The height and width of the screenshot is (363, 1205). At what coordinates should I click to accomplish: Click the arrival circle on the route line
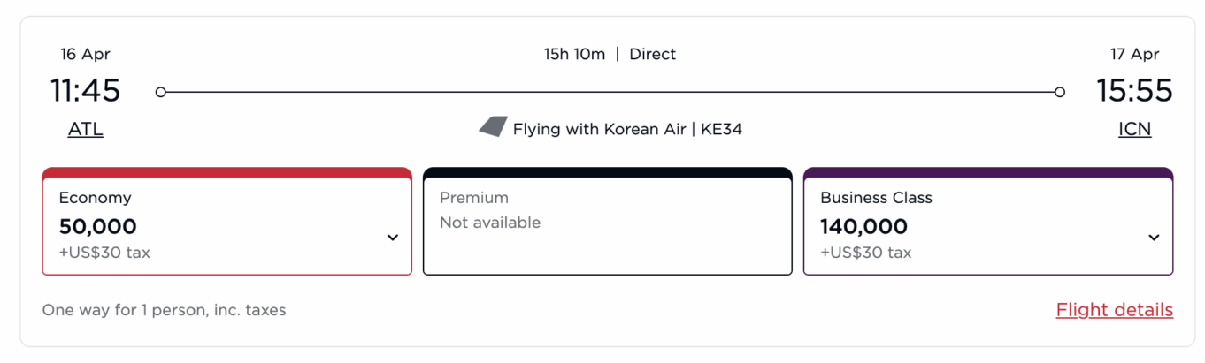click(1060, 92)
